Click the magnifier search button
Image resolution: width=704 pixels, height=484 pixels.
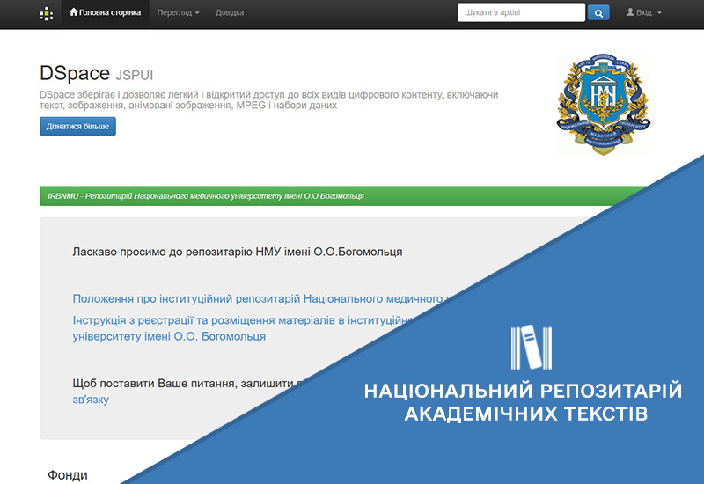click(x=598, y=13)
